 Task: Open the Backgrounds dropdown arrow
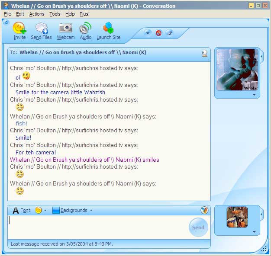(x=91, y=210)
